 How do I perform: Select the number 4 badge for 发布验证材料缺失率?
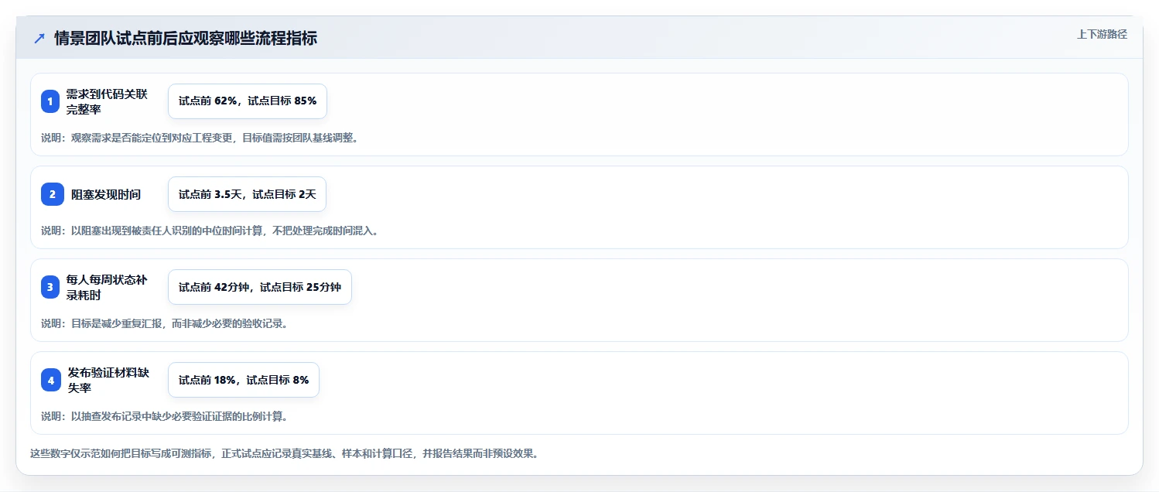(x=51, y=380)
